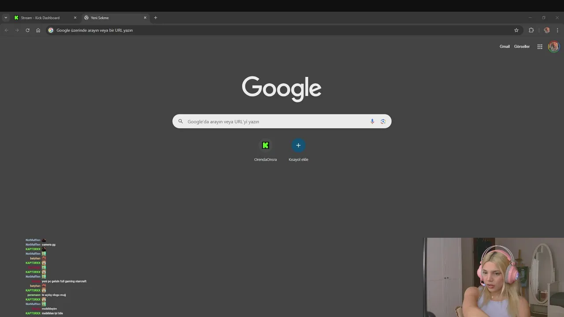This screenshot has width=564, height=317.
Task: Open a new tab with plus button
Action: coord(156,18)
